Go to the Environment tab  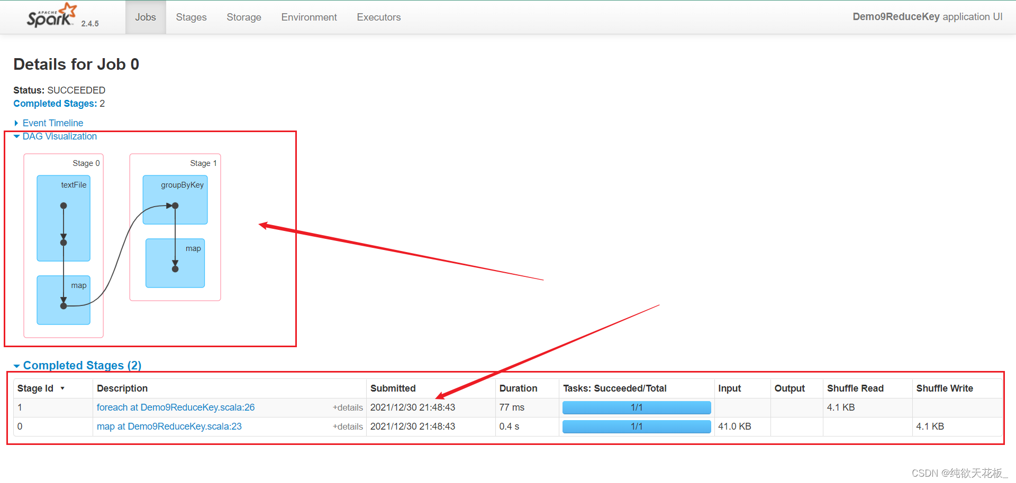coord(309,17)
